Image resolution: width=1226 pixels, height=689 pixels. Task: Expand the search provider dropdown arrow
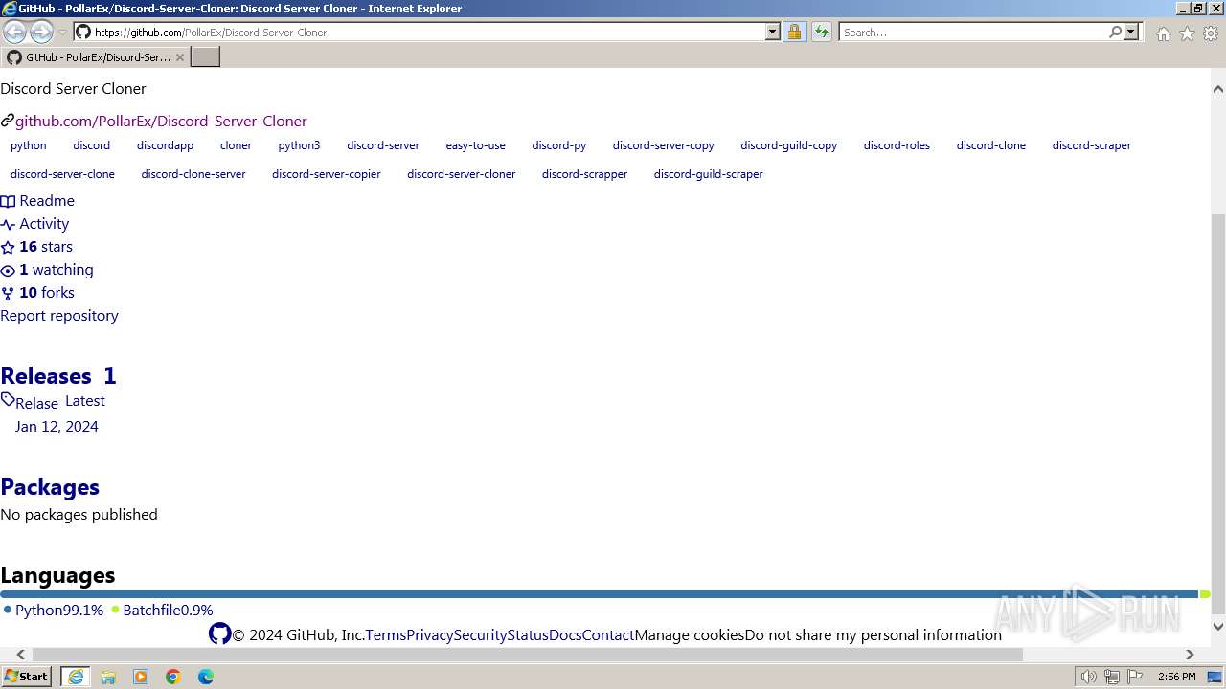point(1131,32)
